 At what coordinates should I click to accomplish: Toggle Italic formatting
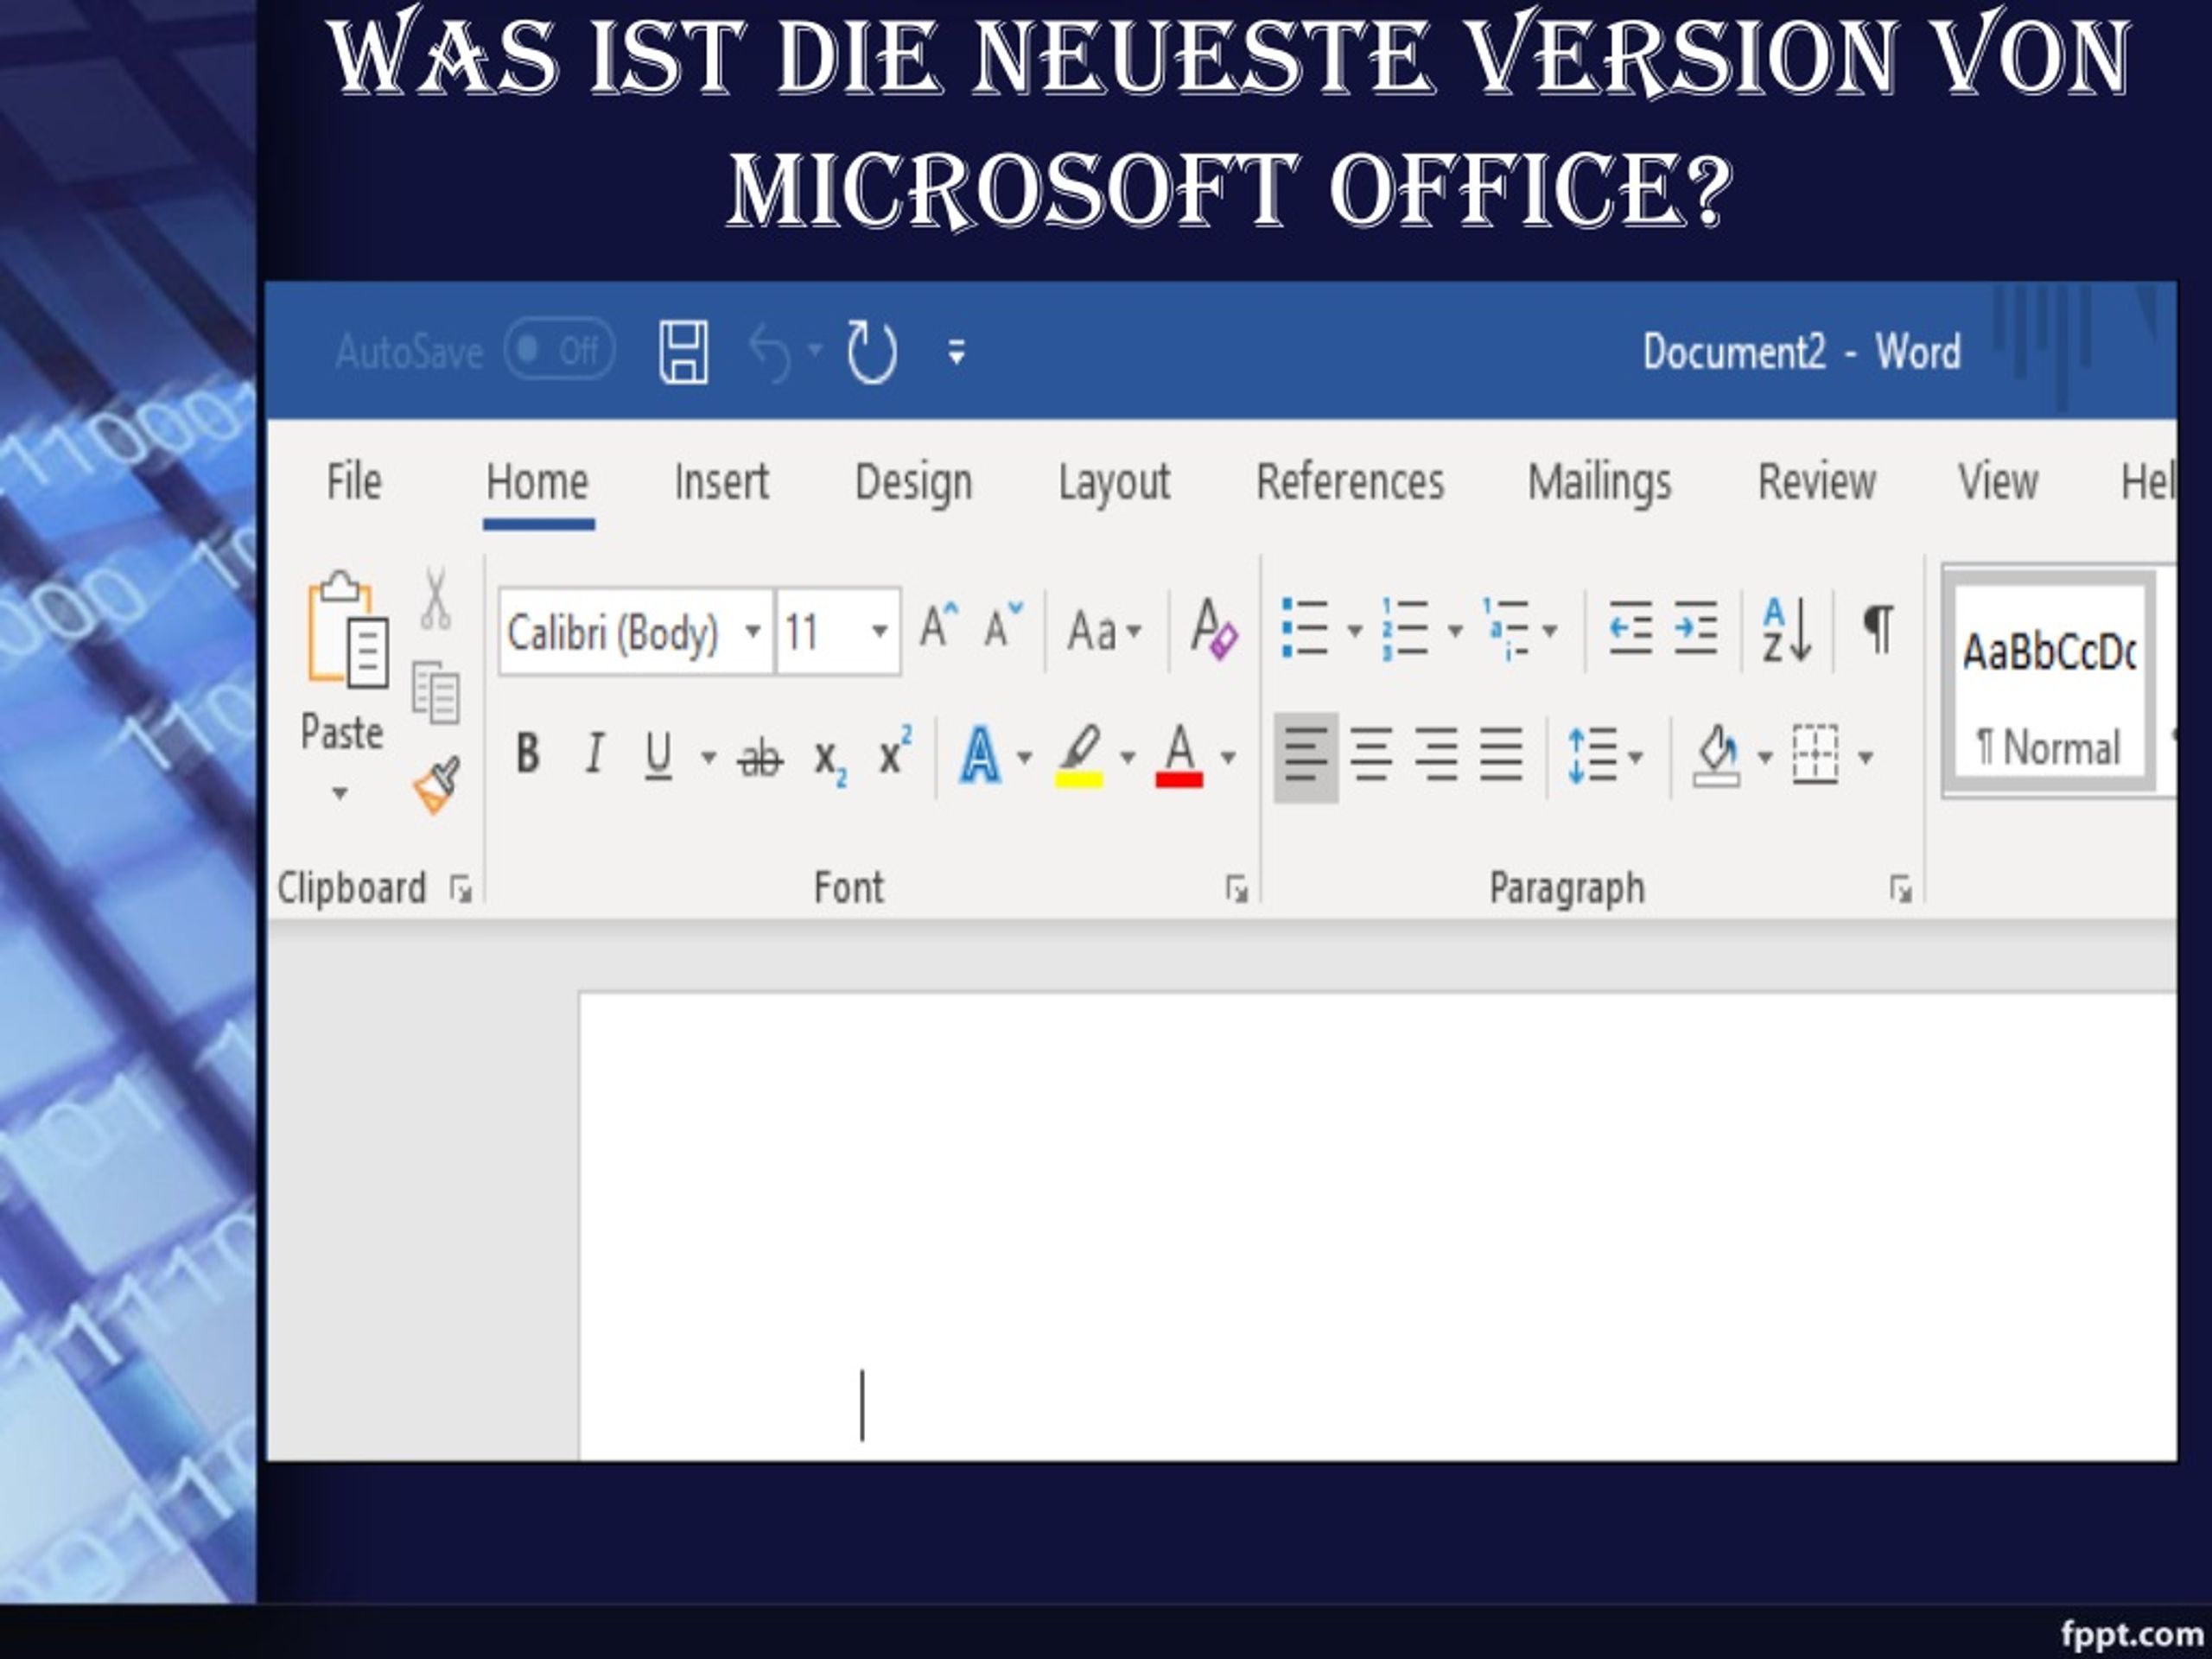[x=594, y=754]
